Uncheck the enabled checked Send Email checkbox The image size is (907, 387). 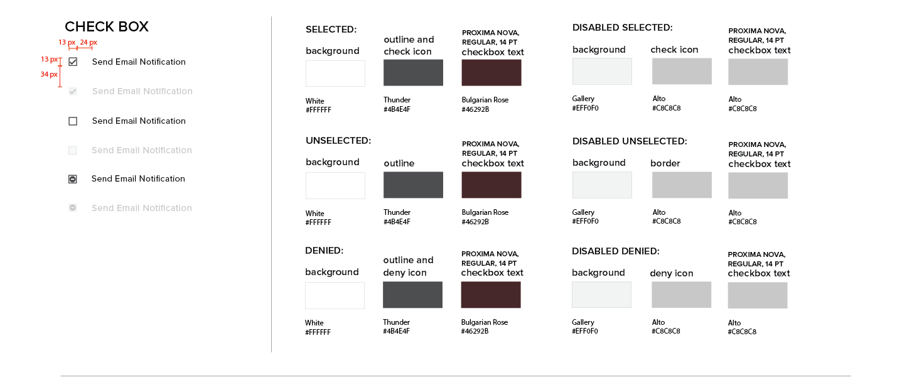pyautogui.click(x=73, y=62)
